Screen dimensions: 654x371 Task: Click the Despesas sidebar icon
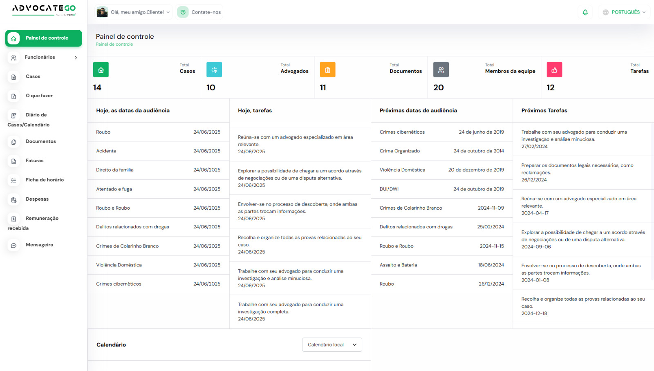tap(13, 199)
